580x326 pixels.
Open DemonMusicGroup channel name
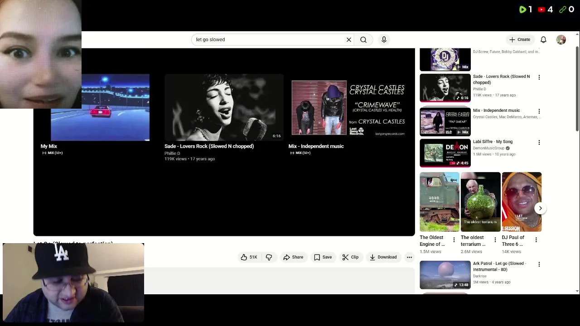pos(488,148)
